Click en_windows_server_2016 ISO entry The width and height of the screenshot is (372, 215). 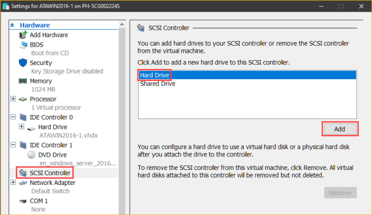pos(77,163)
